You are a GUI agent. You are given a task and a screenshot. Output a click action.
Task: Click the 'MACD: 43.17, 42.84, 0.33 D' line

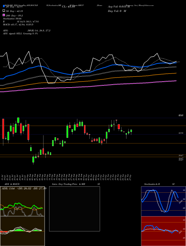tap(18, 25)
